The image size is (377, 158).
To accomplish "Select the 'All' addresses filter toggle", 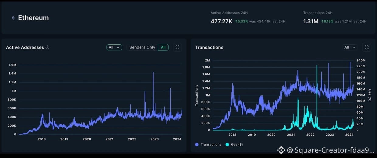I will (x=163, y=47).
